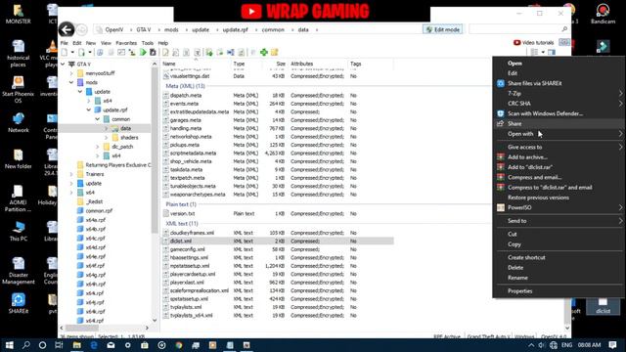This screenshot has width=626, height=352.
Task: Expand the 7-Zip submenu
Action: (x=559, y=94)
